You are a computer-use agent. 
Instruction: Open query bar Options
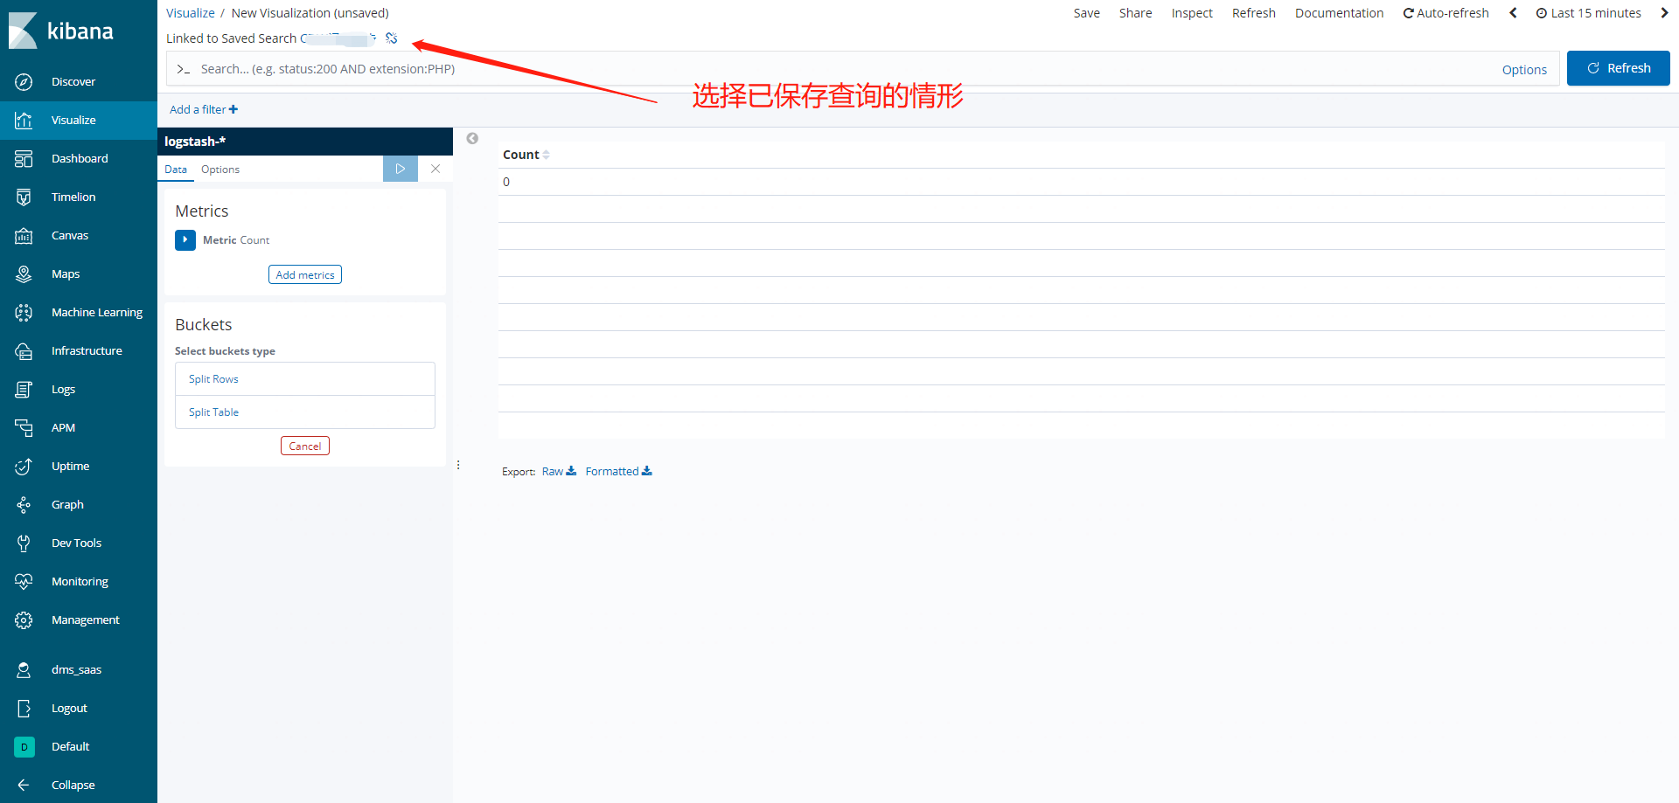[1524, 70]
